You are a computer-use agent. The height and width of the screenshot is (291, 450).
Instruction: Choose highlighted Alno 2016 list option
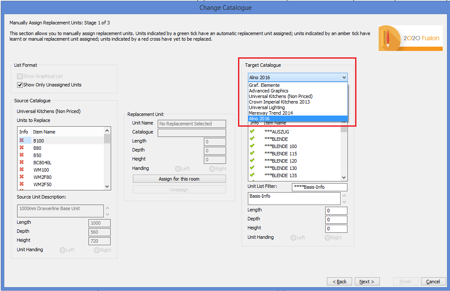click(297, 119)
